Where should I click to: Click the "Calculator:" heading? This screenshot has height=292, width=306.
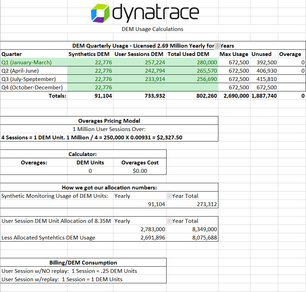point(82,154)
